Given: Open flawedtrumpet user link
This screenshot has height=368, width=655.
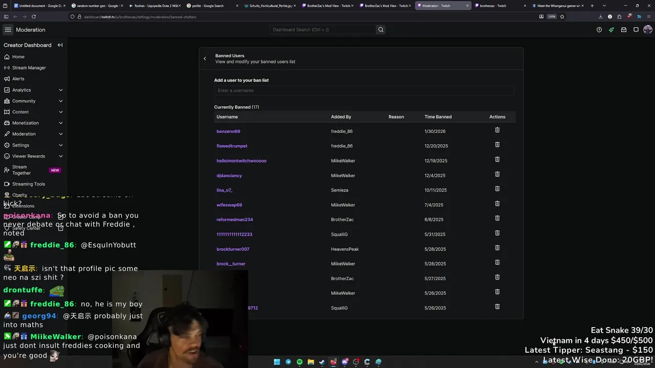Looking at the screenshot, I should pyautogui.click(x=232, y=146).
